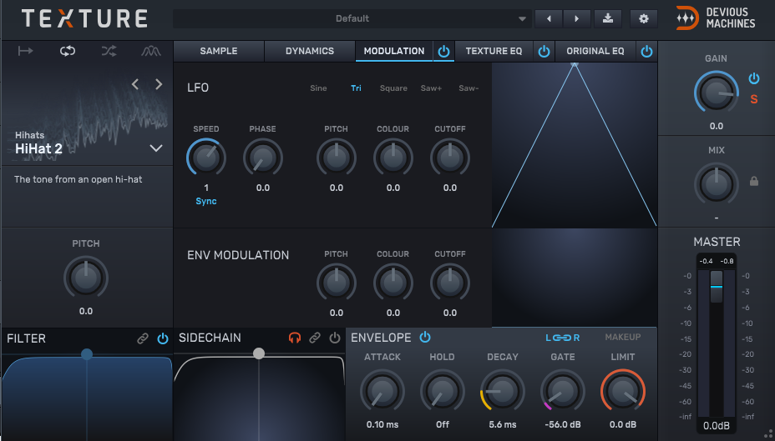Viewport: 775px width, 441px height.
Task: Load previous preset arrow button
Action: tap(549, 18)
